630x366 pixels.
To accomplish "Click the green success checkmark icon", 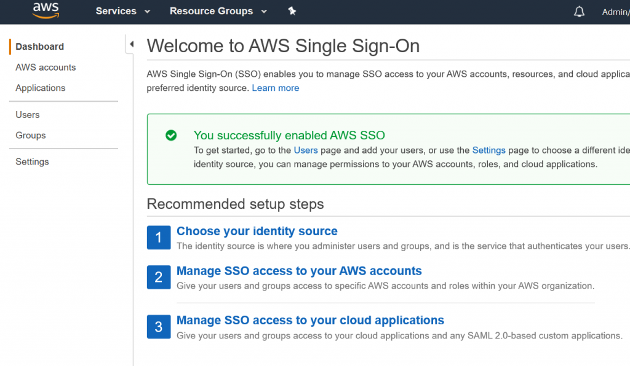I will click(171, 135).
